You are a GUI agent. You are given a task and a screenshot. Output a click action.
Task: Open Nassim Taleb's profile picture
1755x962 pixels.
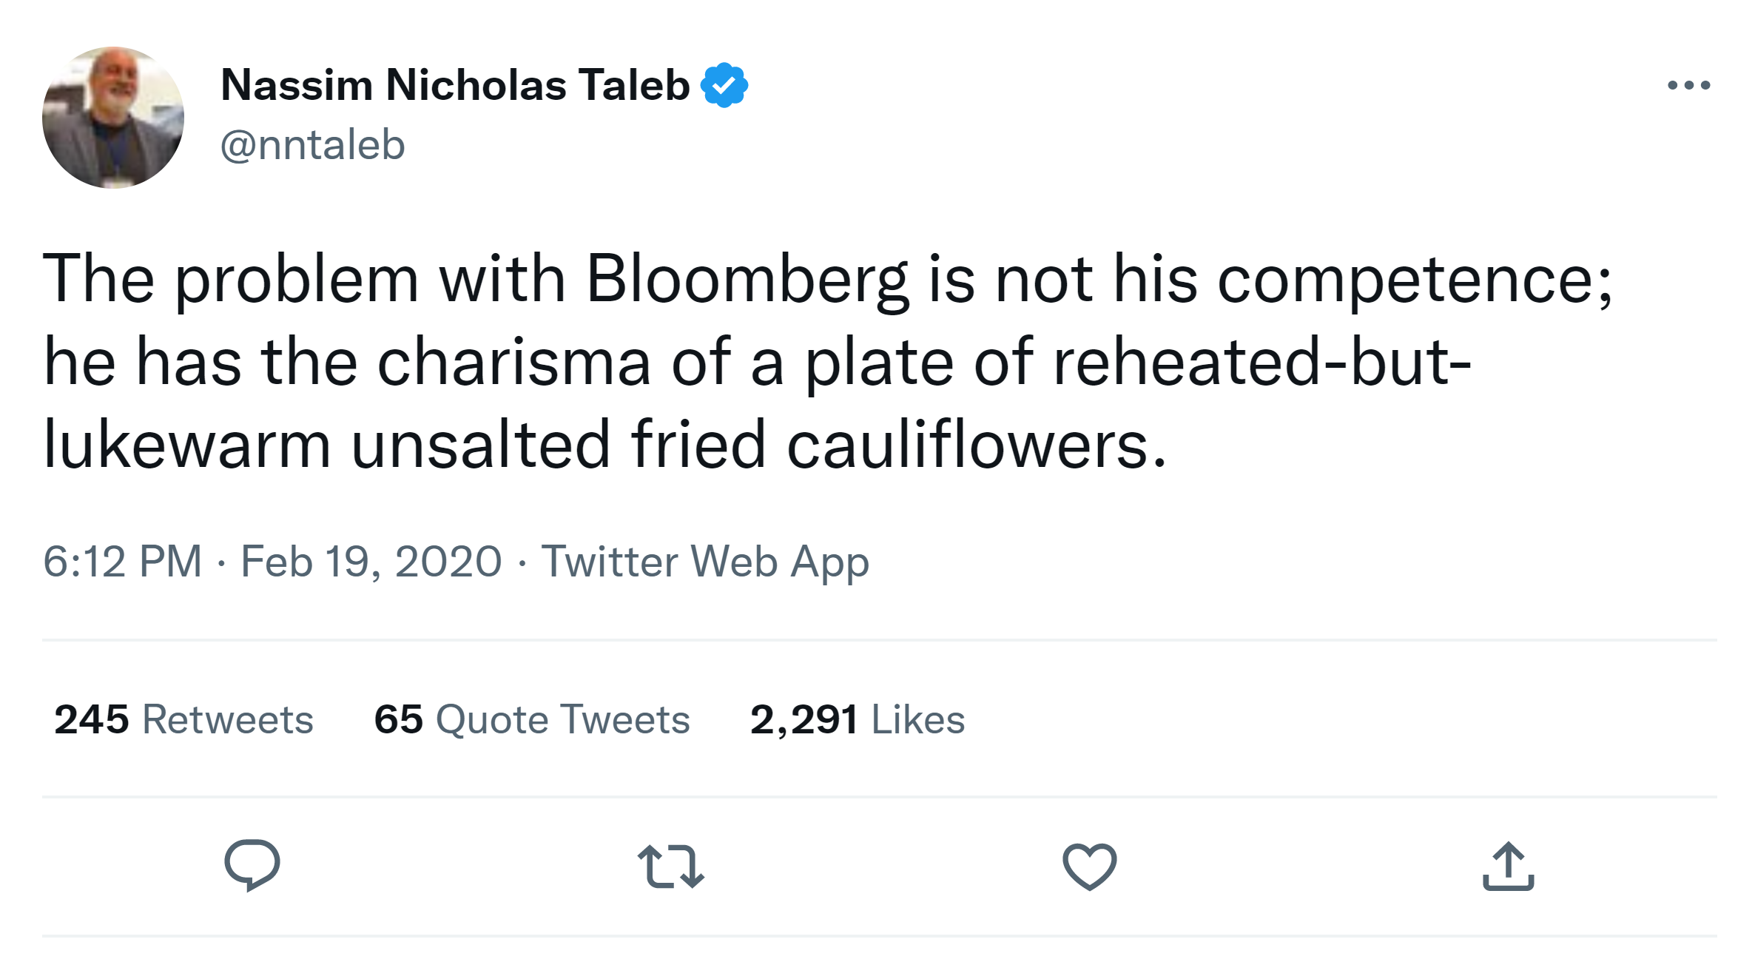coord(113,118)
